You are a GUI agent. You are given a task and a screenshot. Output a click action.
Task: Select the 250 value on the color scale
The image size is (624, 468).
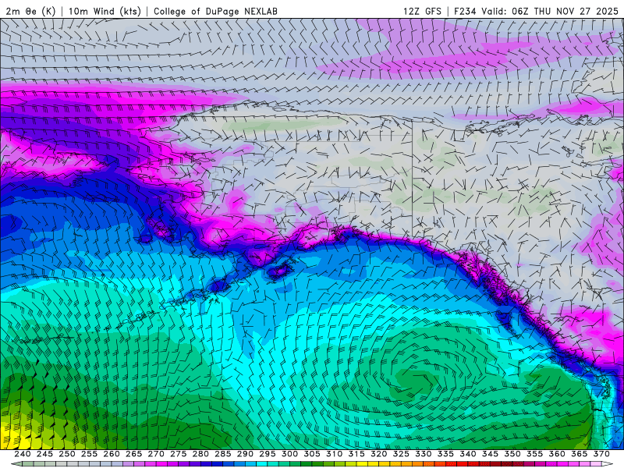coord(67,454)
